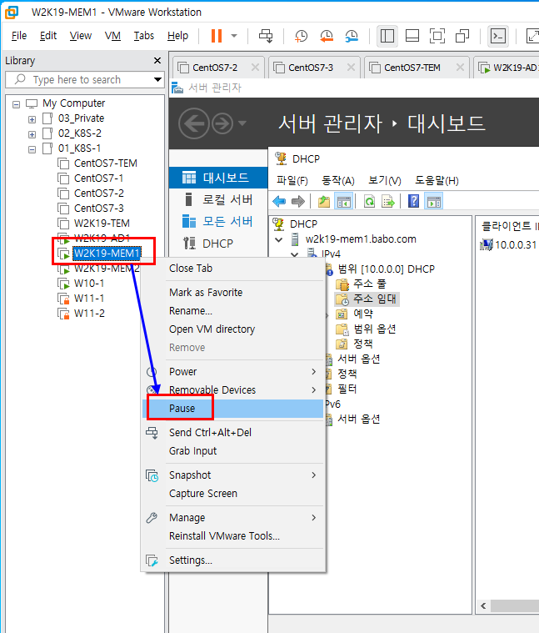Open the Removable Devices submenu
539x633 pixels.
[233, 390]
